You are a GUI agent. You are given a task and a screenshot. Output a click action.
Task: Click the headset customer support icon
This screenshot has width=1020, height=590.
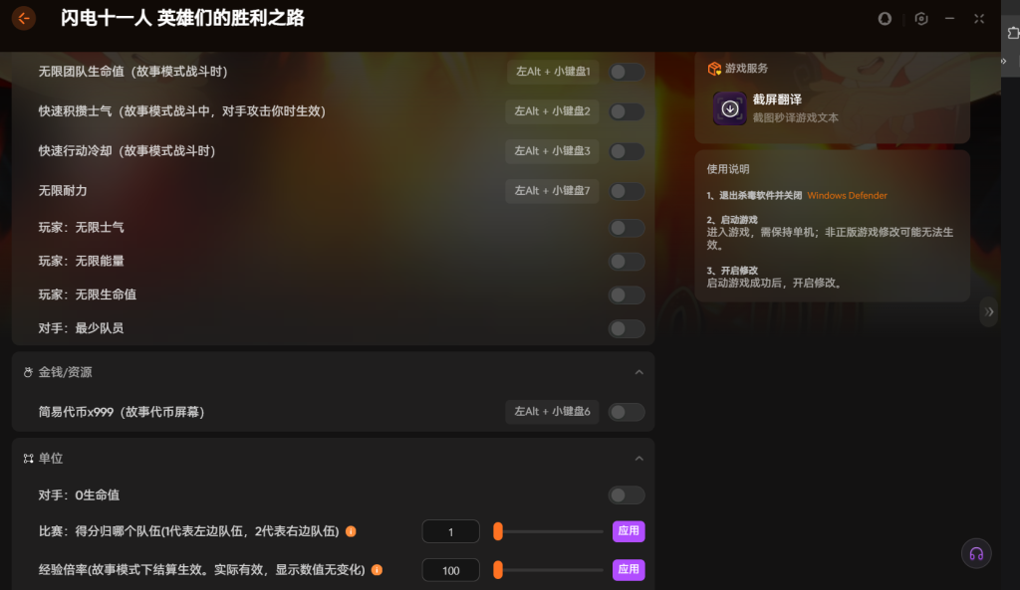pyautogui.click(x=976, y=553)
